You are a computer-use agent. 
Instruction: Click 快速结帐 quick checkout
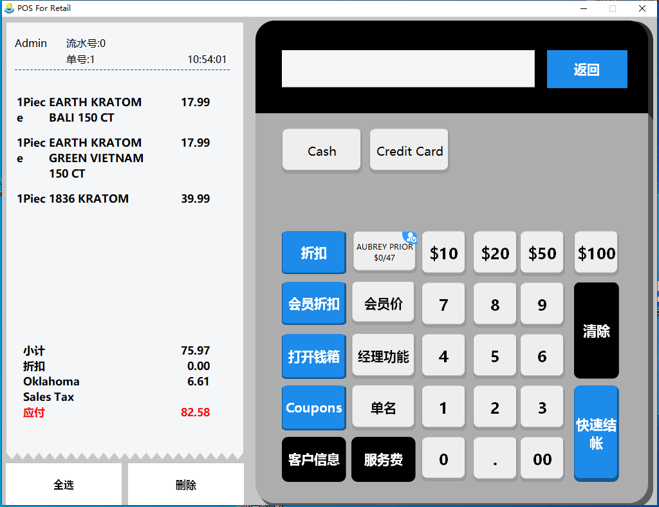pos(596,434)
